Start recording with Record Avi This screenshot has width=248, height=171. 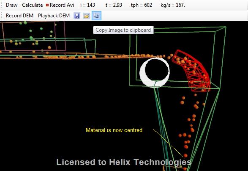pyautogui.click(x=60, y=5)
